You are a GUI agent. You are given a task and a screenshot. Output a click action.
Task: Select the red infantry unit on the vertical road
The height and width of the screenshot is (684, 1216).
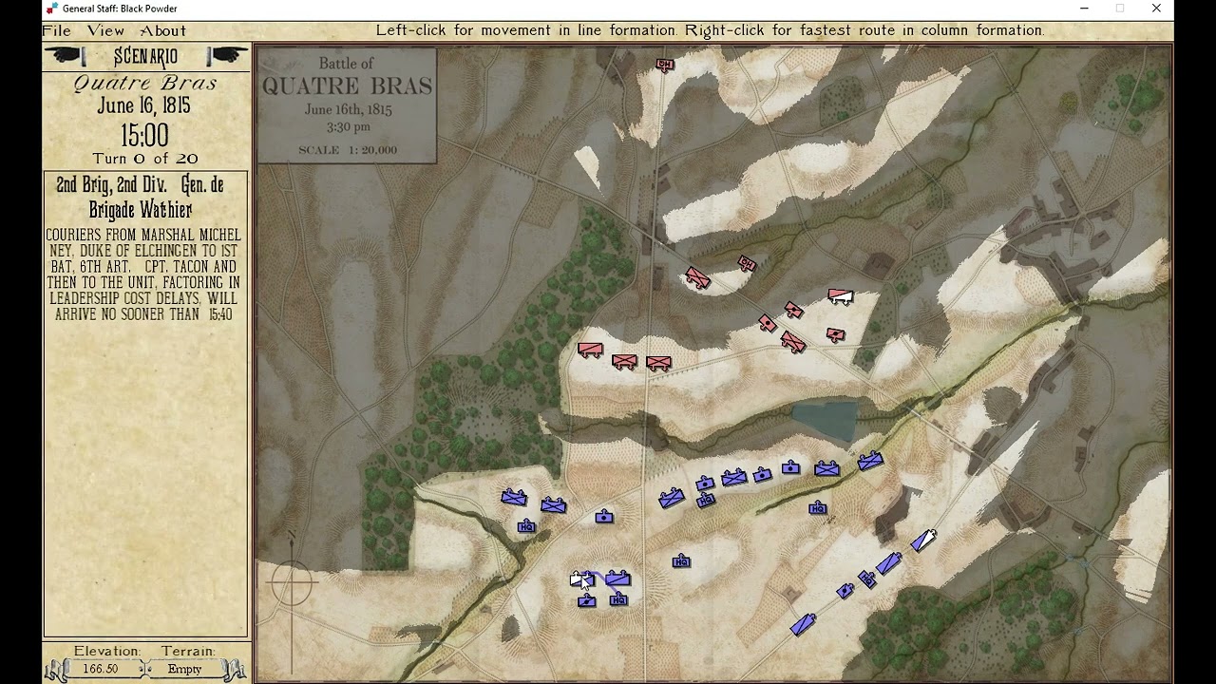click(658, 363)
